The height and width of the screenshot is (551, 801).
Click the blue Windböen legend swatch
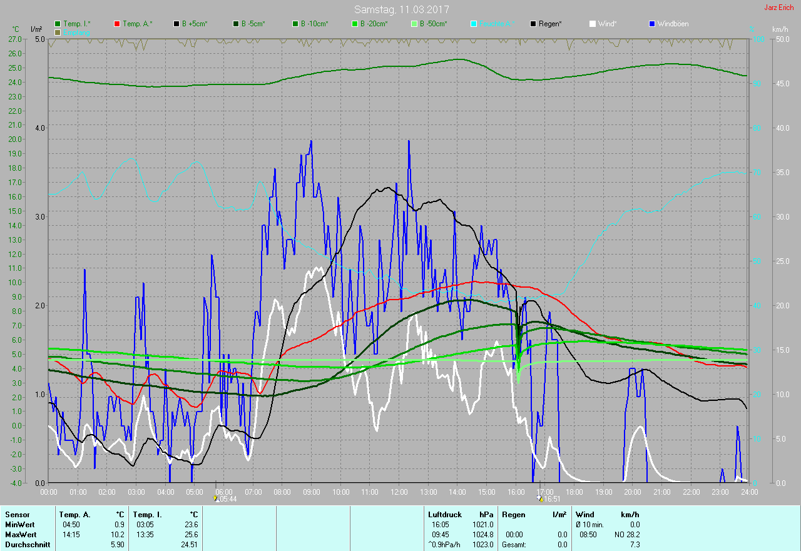[652, 24]
